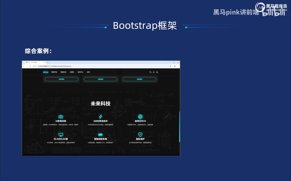Viewport: 291px width, 181px height.
Task: Click the lightning icon above 200W快充技术
Action: click(x=100, y=117)
